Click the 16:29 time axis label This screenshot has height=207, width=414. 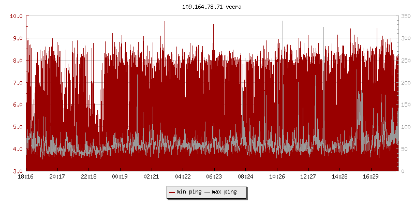(371, 177)
